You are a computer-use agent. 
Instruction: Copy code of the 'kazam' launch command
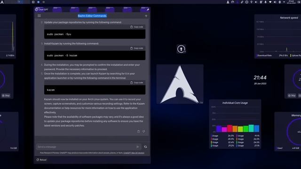pyautogui.click(x=137, y=83)
